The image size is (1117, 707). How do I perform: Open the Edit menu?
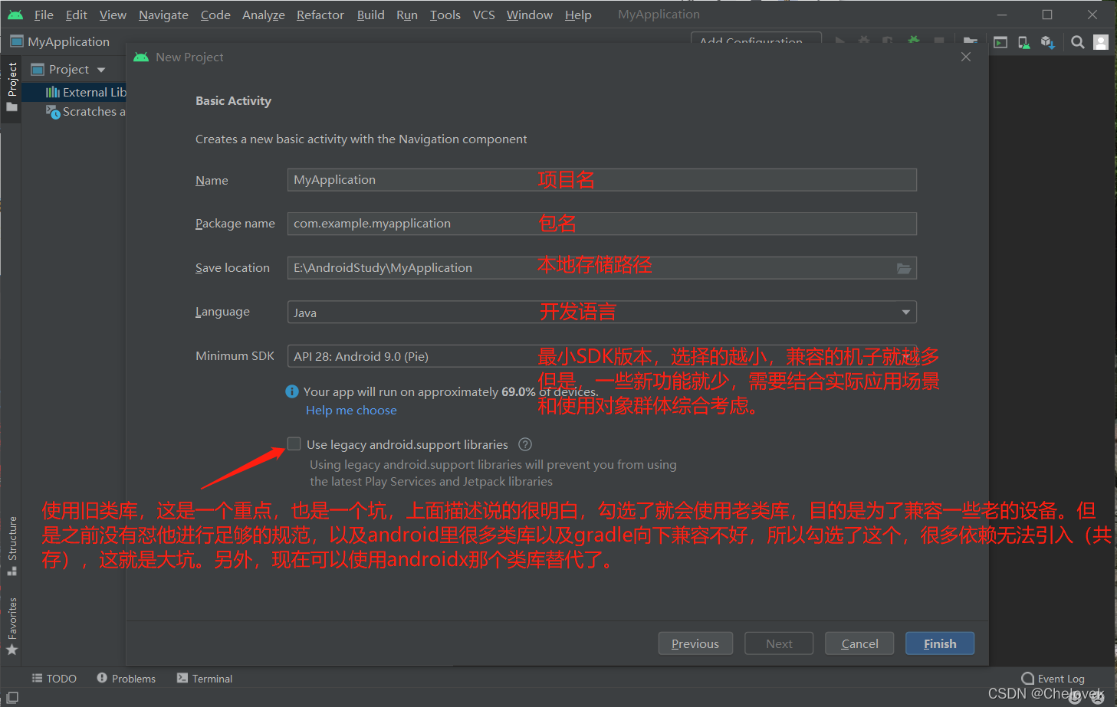click(x=77, y=15)
